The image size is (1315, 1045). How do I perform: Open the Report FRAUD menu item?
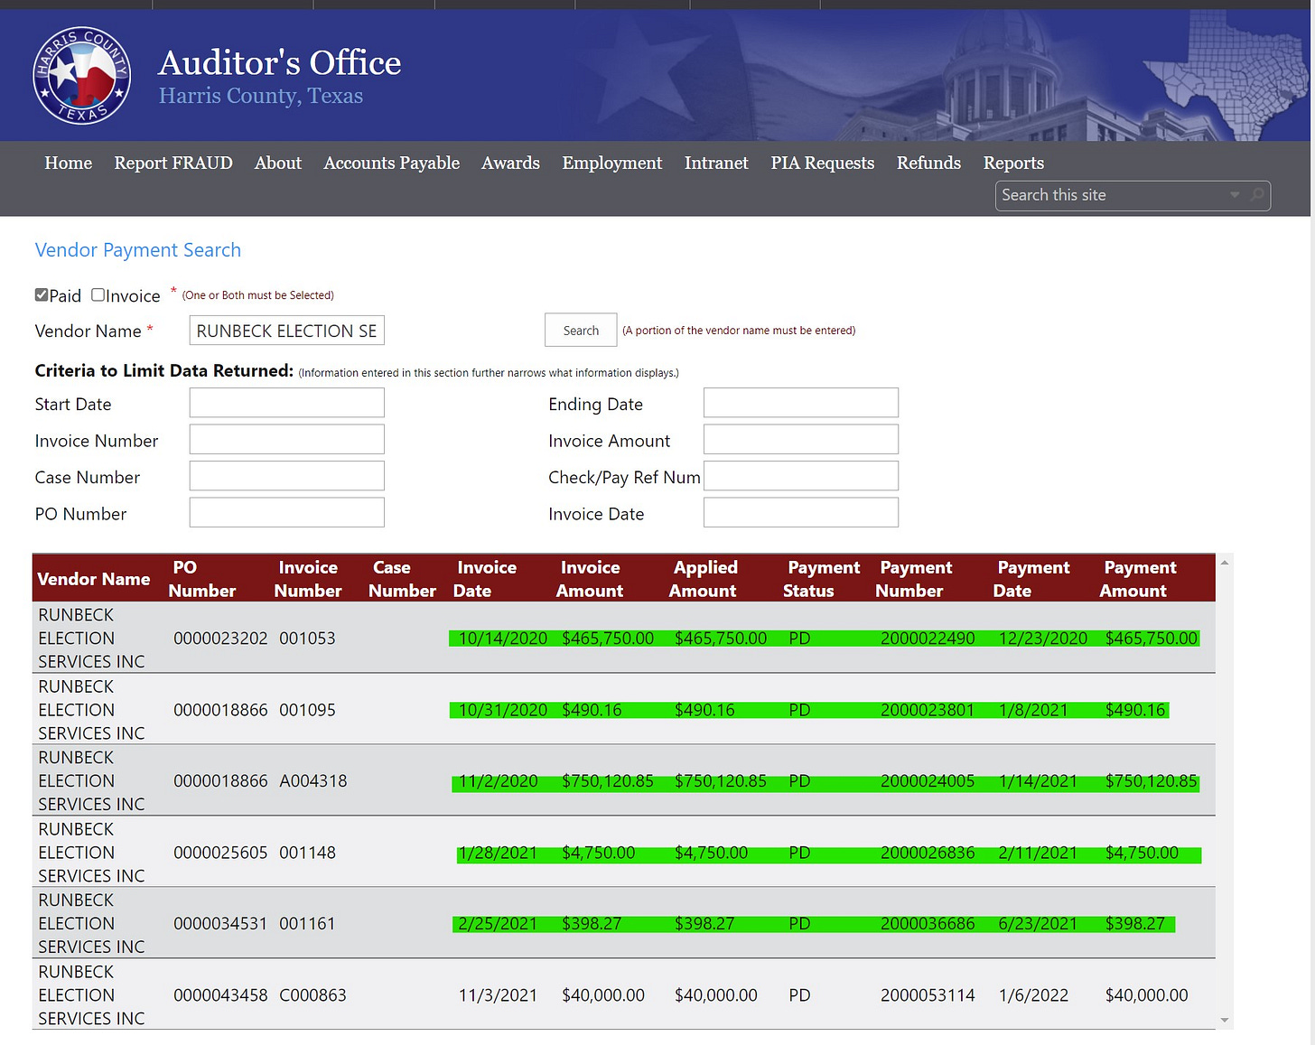tap(173, 163)
